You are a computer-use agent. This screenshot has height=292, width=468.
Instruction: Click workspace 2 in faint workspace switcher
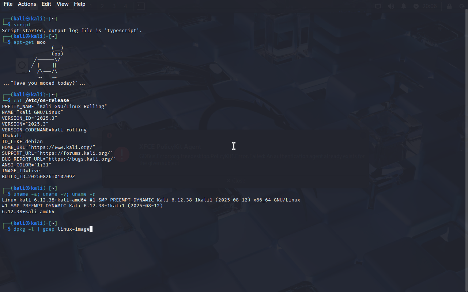coord(102,6)
